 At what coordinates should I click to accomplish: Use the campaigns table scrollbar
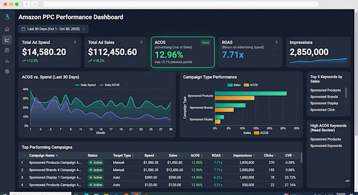click(301, 158)
